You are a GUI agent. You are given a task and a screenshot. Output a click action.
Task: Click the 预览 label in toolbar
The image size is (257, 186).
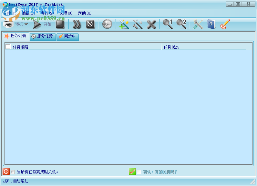(x=19, y=24)
